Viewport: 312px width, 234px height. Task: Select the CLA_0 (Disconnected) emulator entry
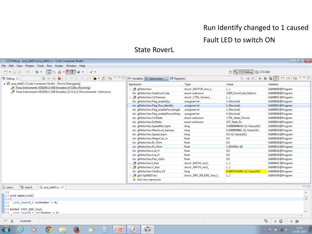(61, 92)
